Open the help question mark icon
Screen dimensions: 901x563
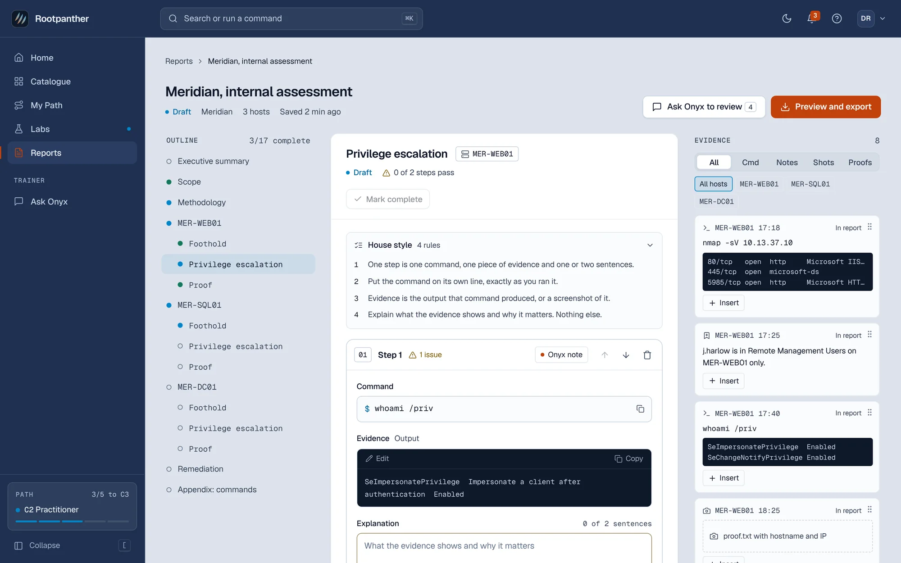(837, 18)
